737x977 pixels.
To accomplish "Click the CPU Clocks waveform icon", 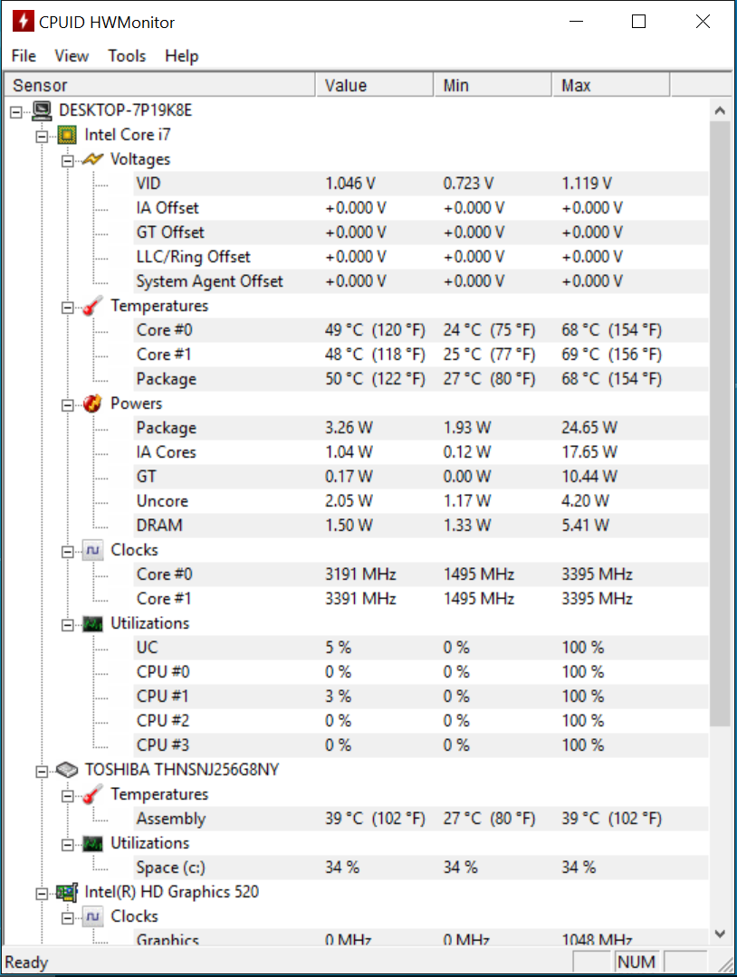I will 93,550.
